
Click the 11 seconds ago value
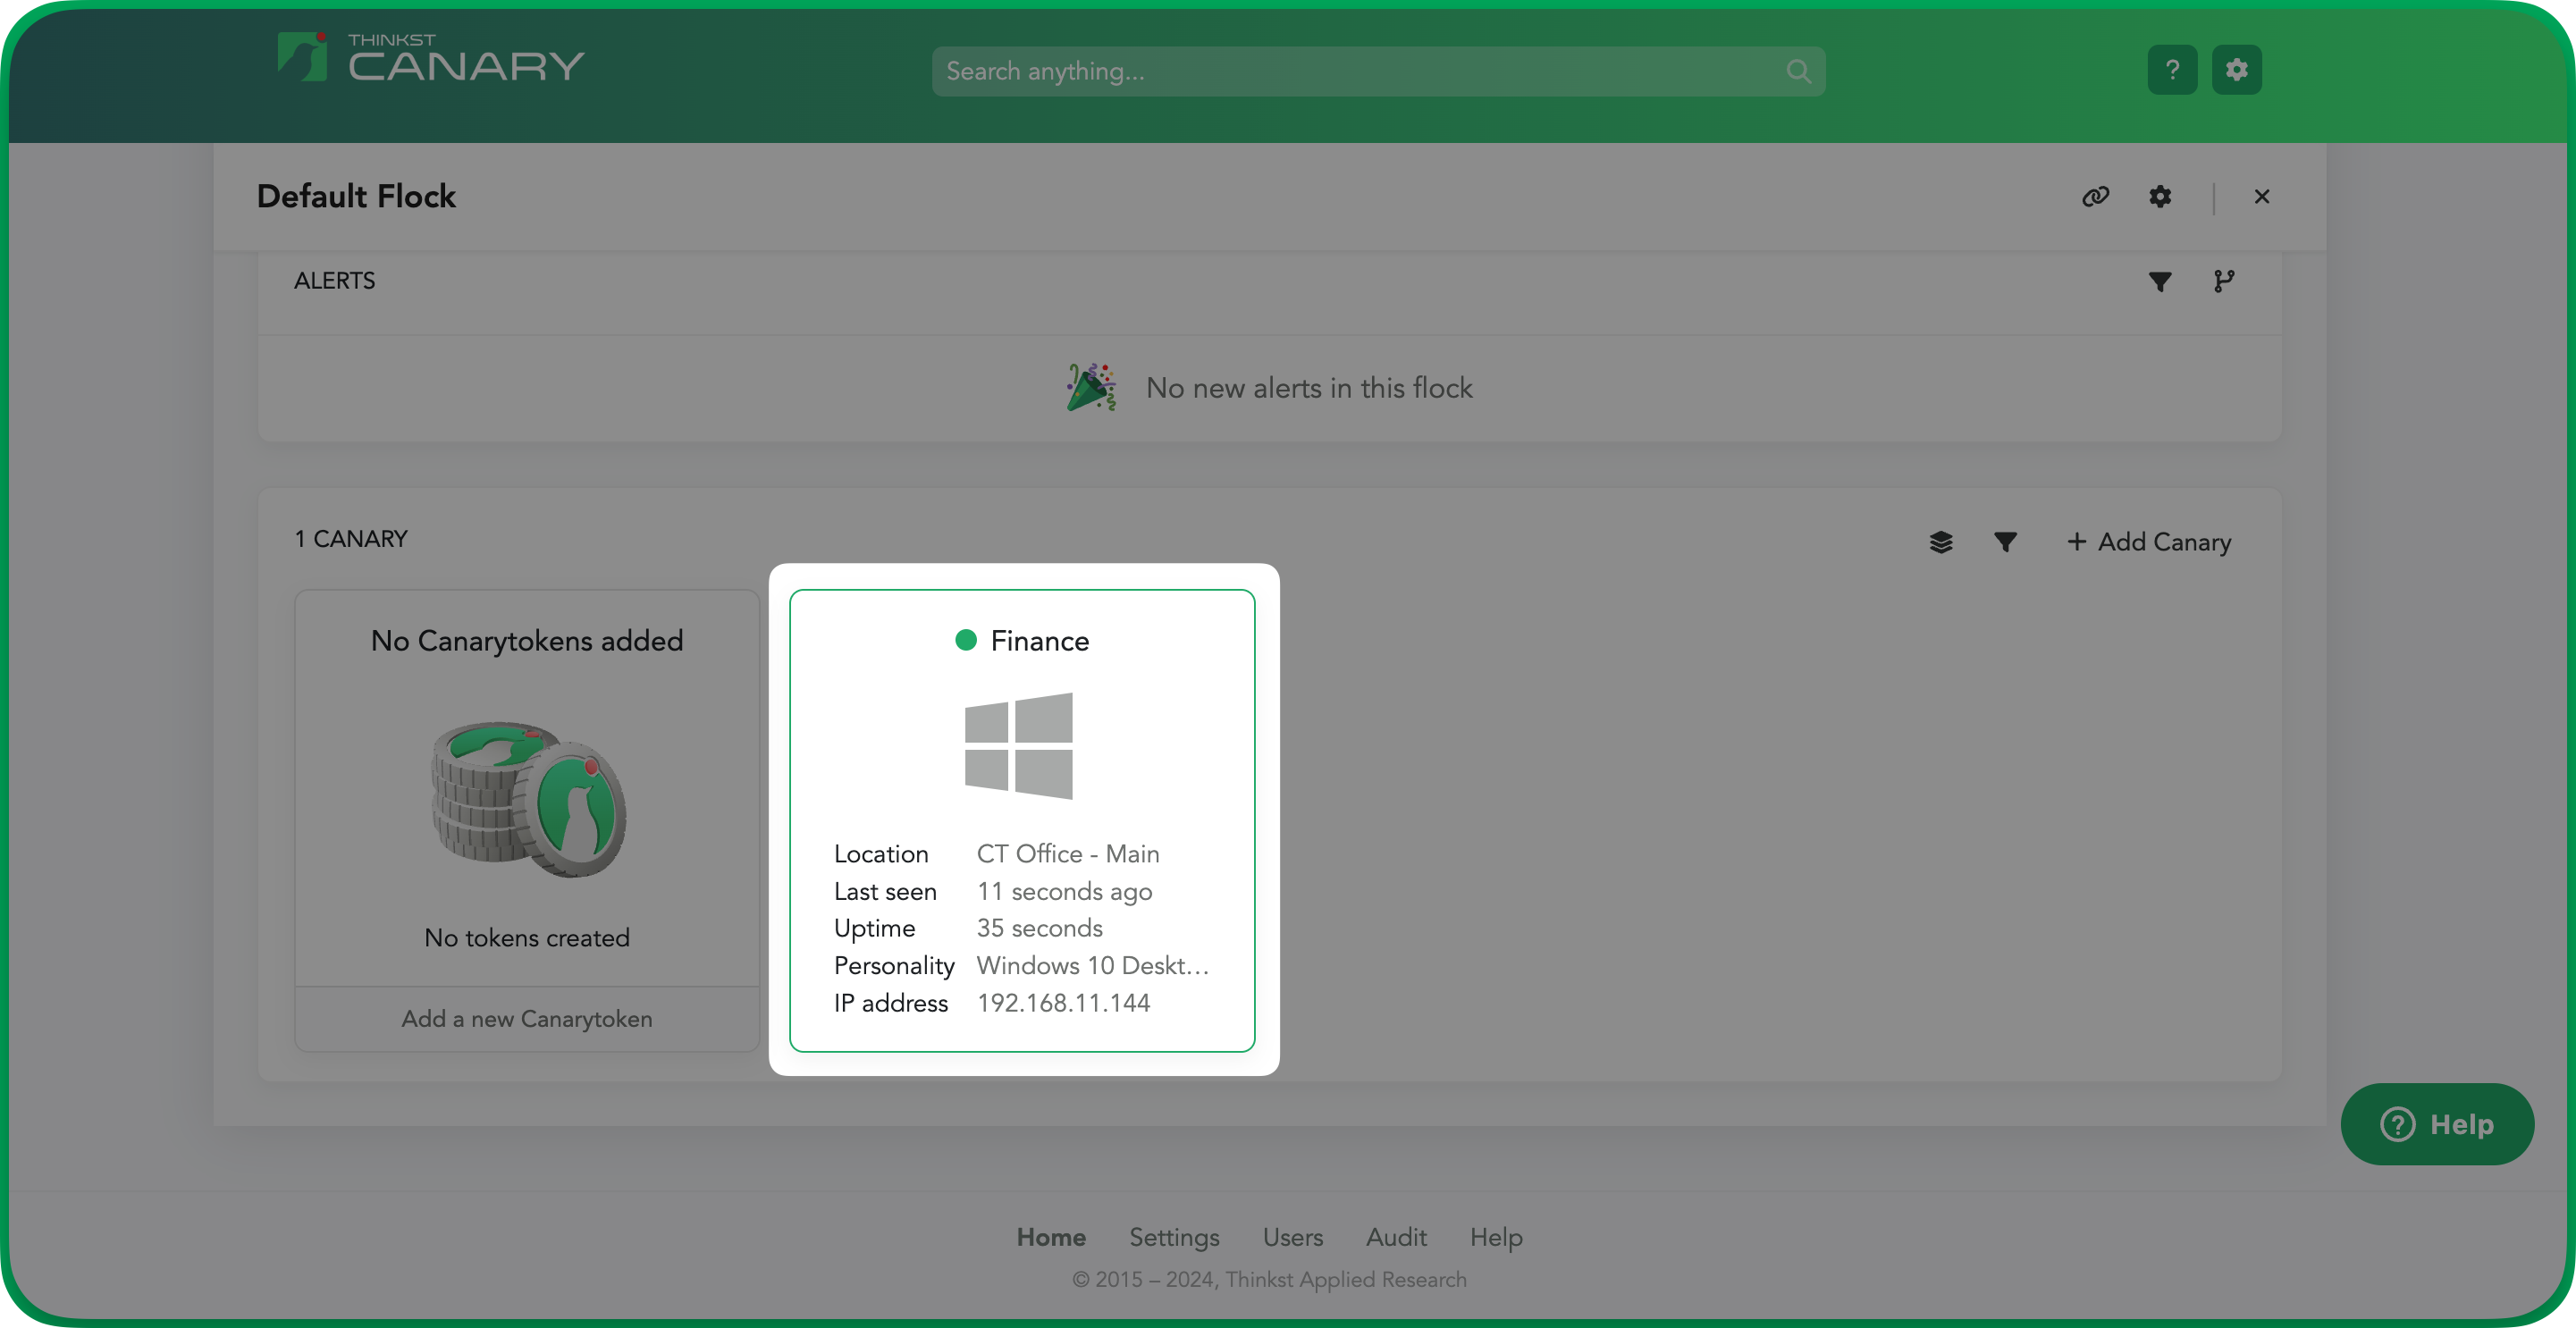point(1064,892)
